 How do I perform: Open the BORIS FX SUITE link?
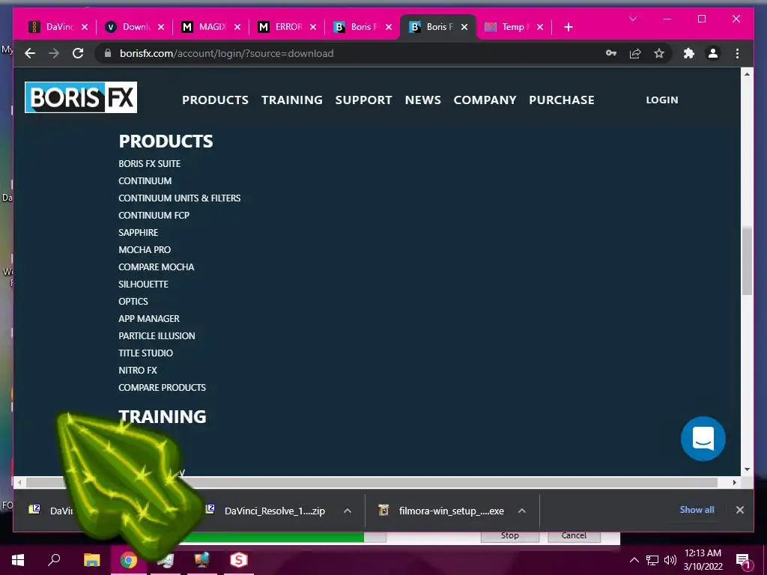149,164
